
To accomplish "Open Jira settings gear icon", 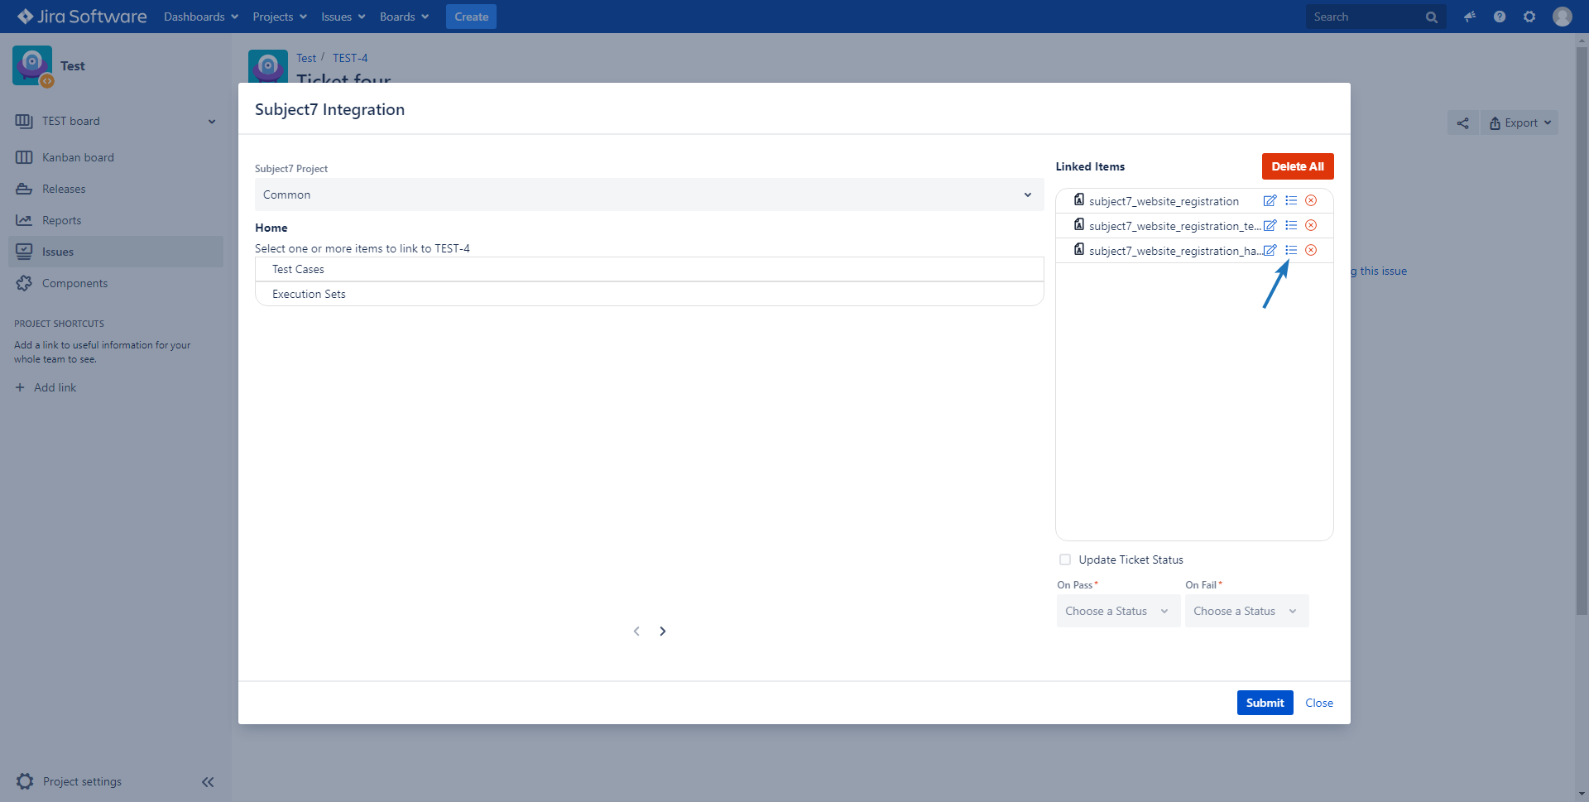I will pyautogui.click(x=1529, y=17).
